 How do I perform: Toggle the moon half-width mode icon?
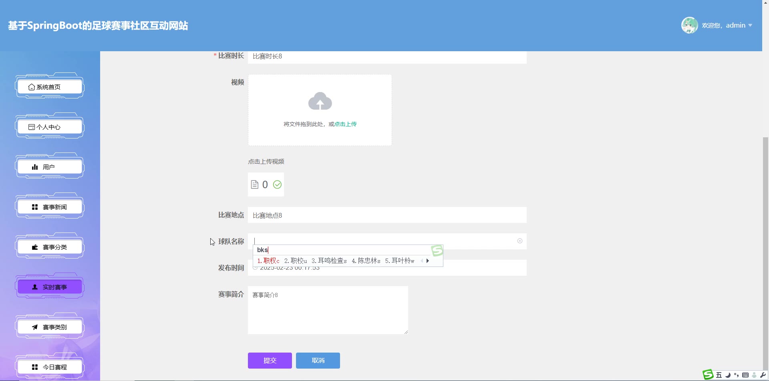coord(728,375)
